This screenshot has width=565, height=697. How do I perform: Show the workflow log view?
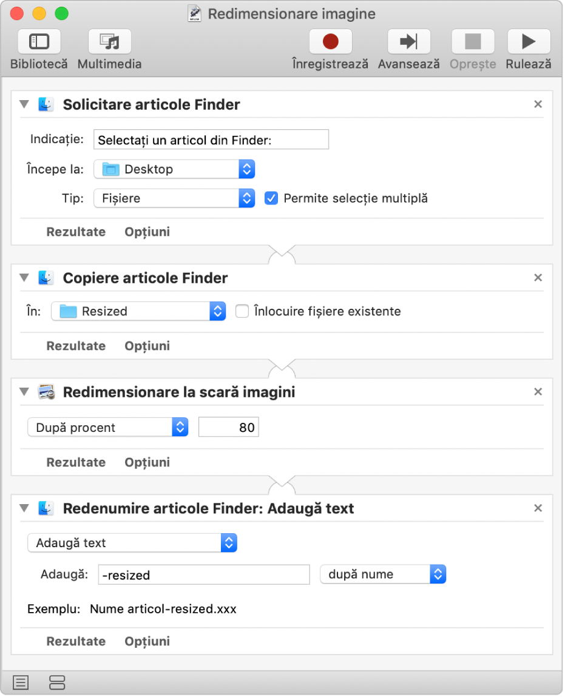pos(21,682)
